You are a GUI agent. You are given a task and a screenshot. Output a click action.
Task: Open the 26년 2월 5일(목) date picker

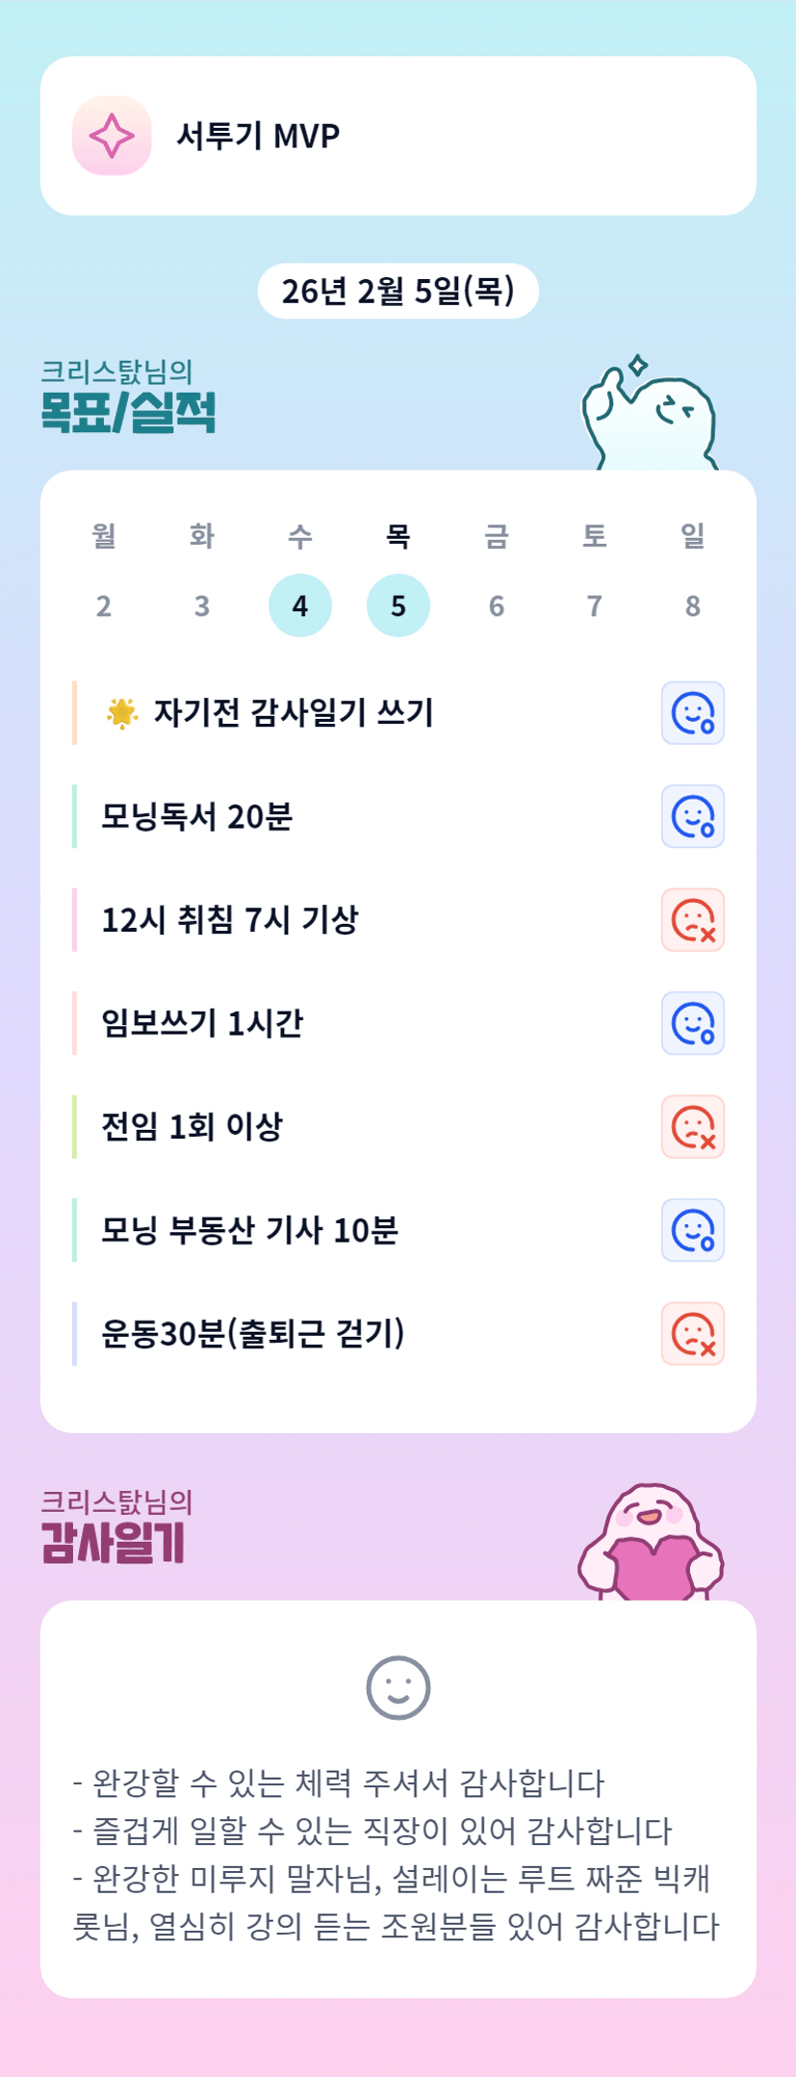click(x=398, y=291)
